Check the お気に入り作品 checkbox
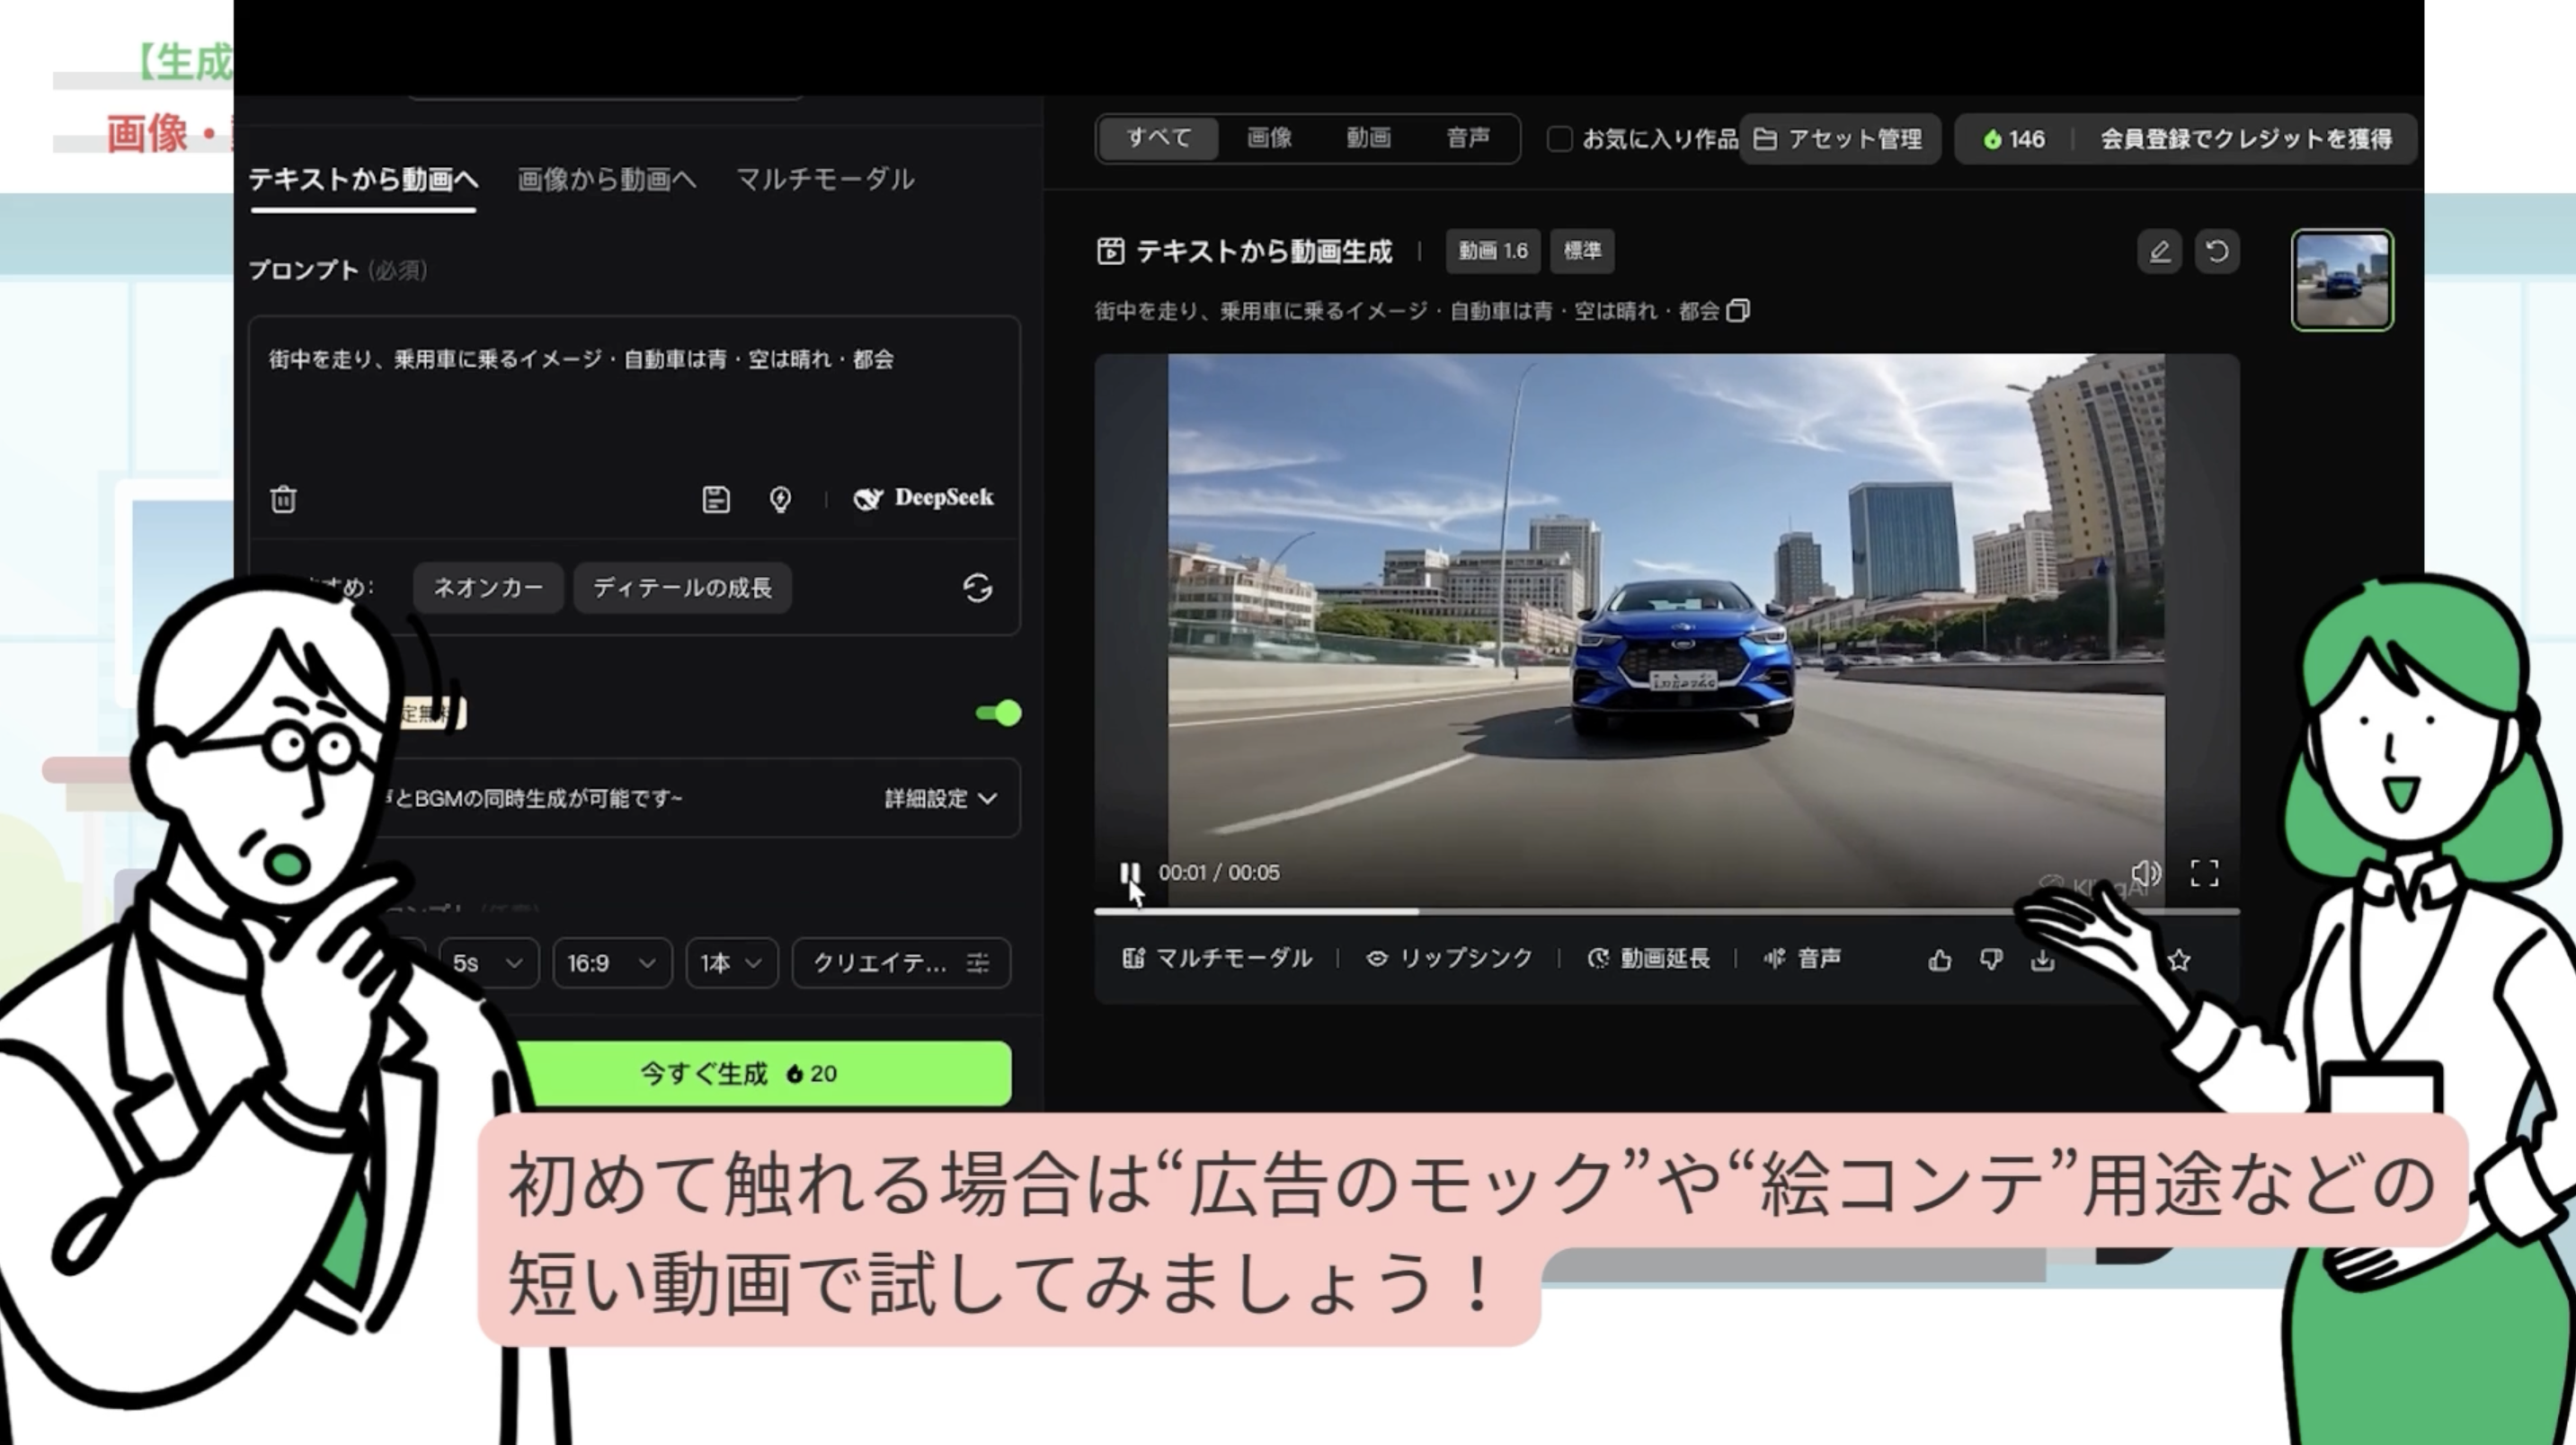 point(1559,139)
